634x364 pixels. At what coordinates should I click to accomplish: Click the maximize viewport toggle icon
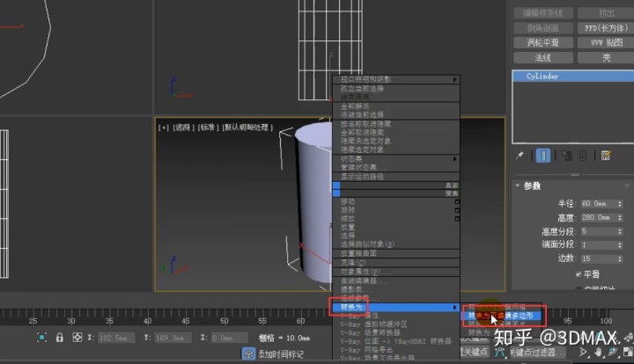pyautogui.click(x=628, y=353)
